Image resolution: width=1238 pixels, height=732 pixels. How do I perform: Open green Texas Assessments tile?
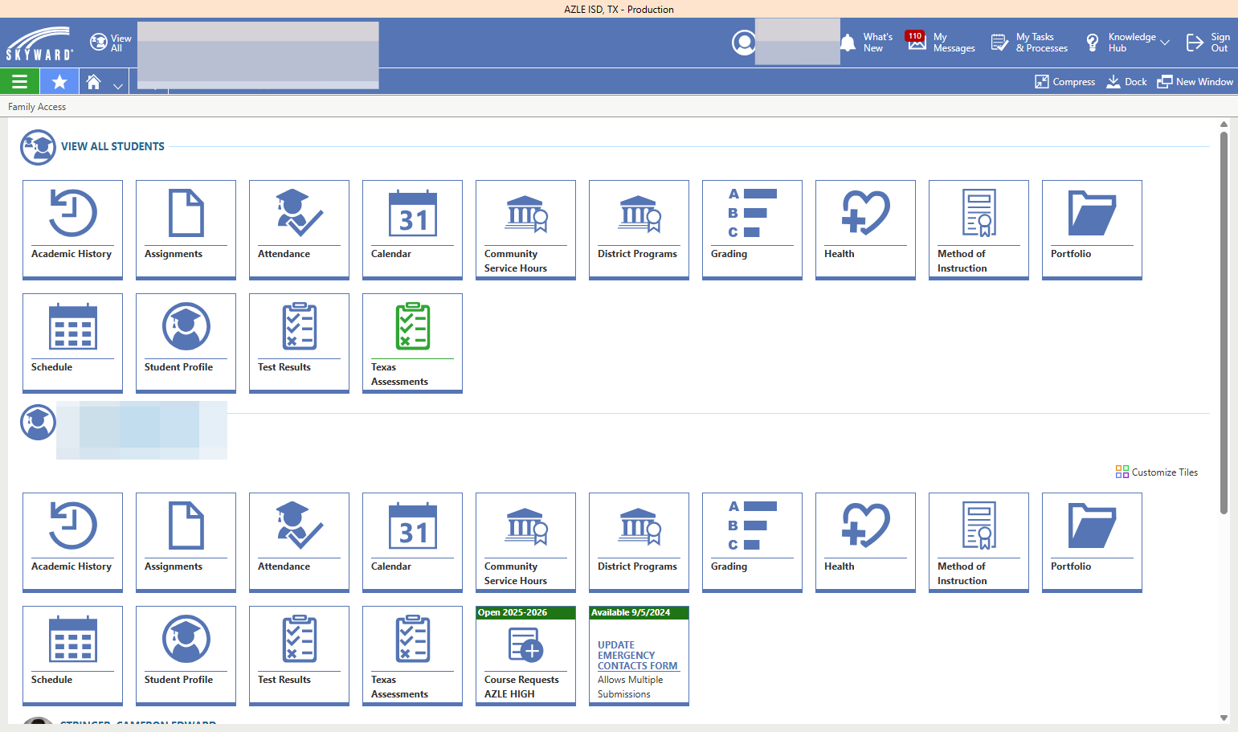coord(412,343)
